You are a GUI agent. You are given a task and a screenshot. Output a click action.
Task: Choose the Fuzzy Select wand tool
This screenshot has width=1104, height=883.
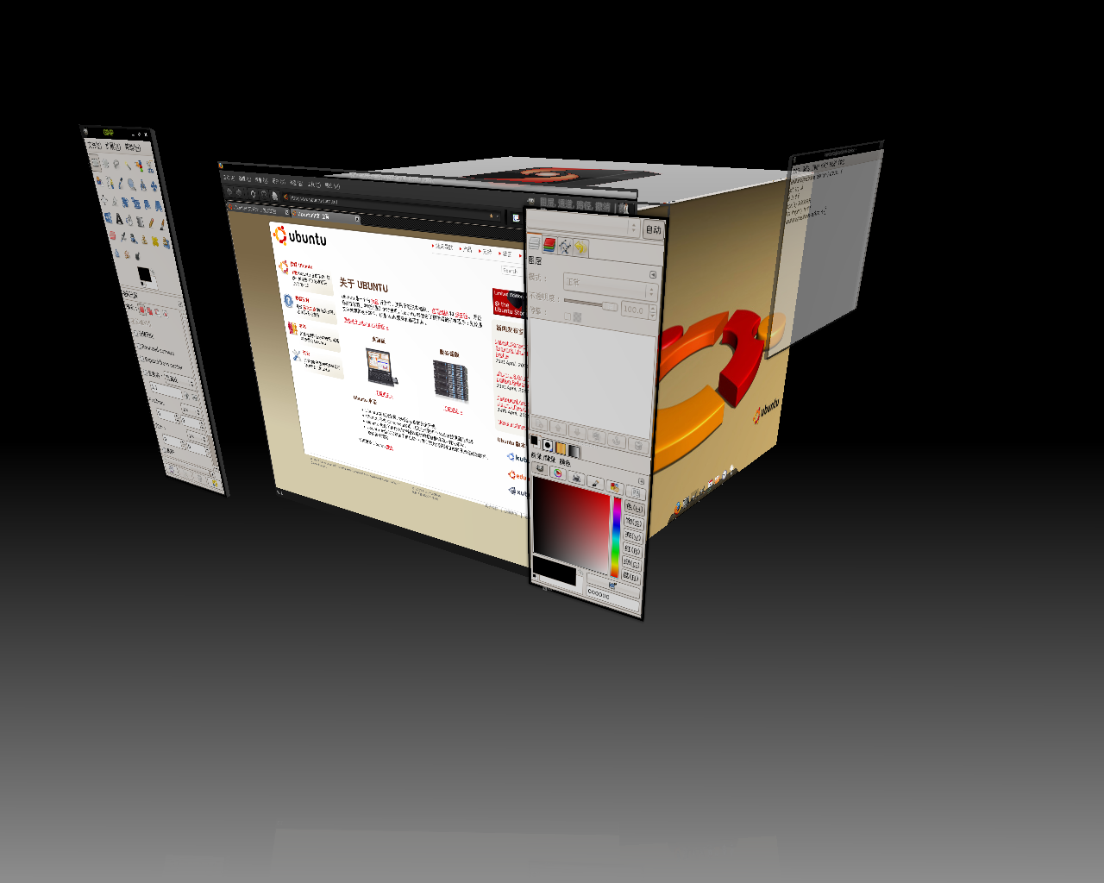pyautogui.click(x=128, y=166)
